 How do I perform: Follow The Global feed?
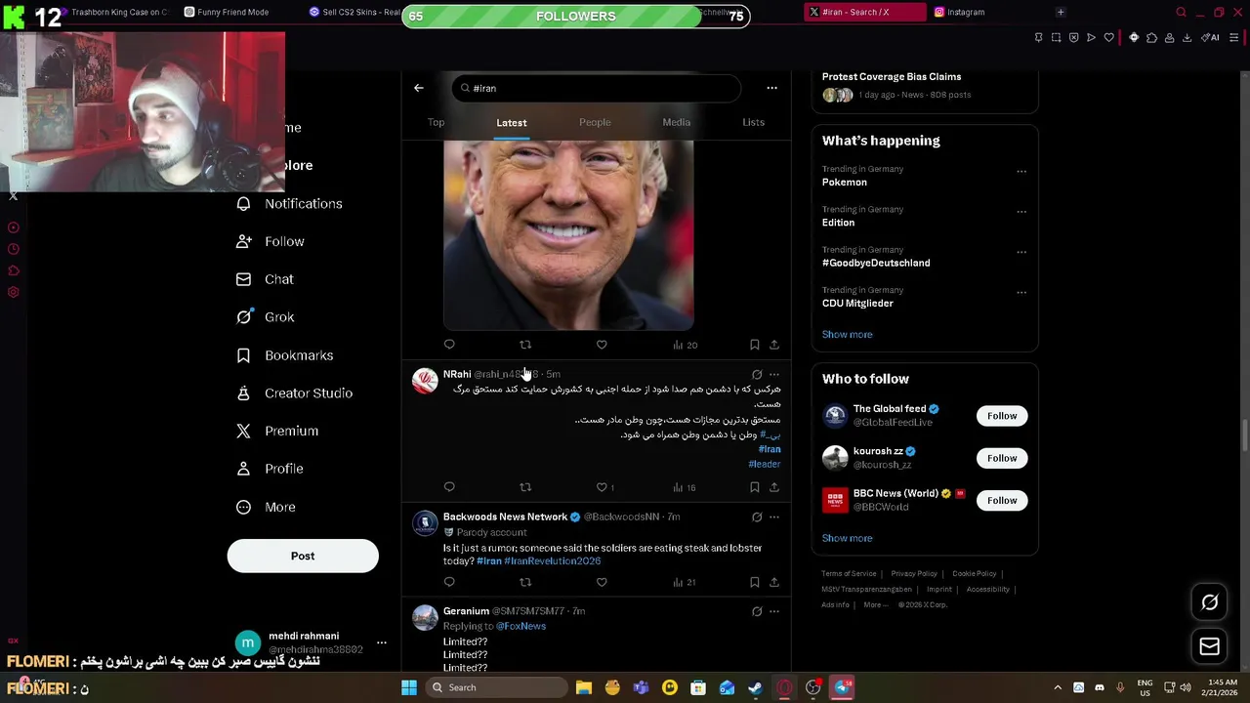click(1001, 416)
